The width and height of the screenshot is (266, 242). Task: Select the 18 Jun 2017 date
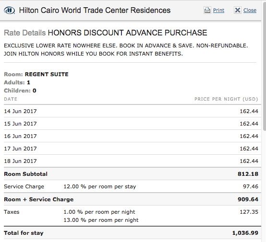tap(20, 161)
